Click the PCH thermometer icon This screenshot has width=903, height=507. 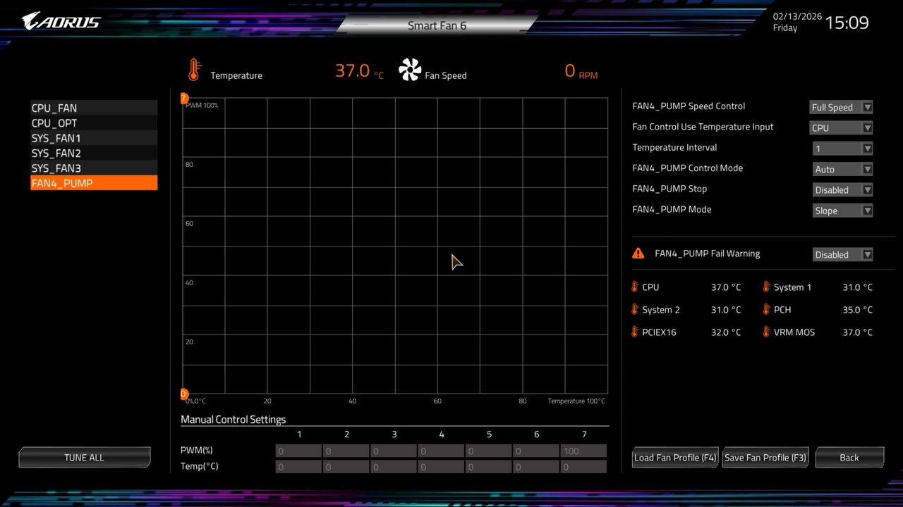coord(766,309)
